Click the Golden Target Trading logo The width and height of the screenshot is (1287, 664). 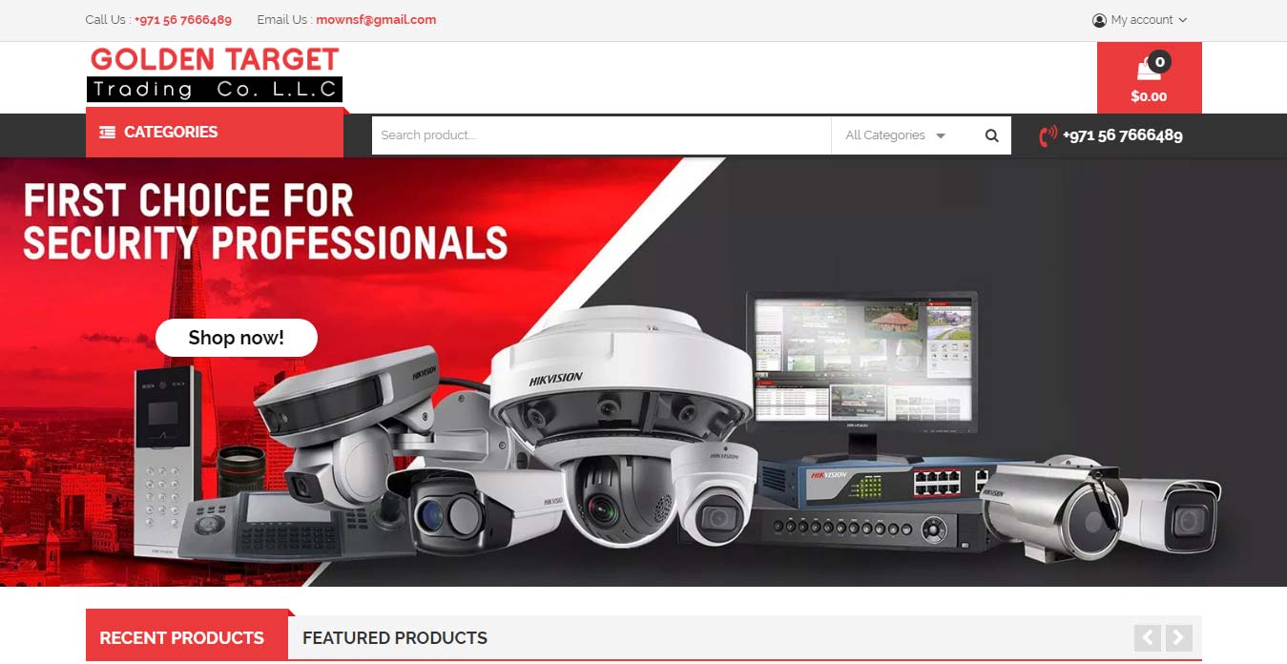[x=215, y=74]
